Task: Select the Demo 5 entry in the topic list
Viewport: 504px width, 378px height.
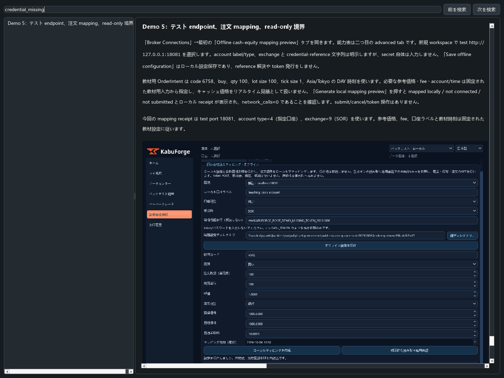Action: coord(70,23)
